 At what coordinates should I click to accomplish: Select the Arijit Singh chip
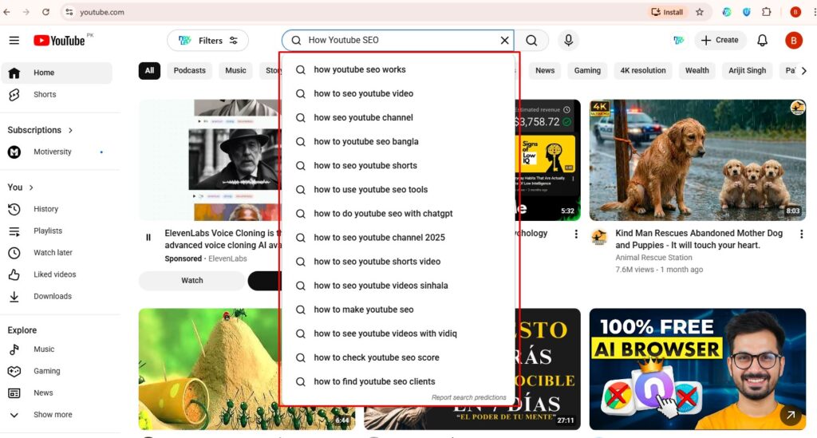pyautogui.click(x=747, y=70)
